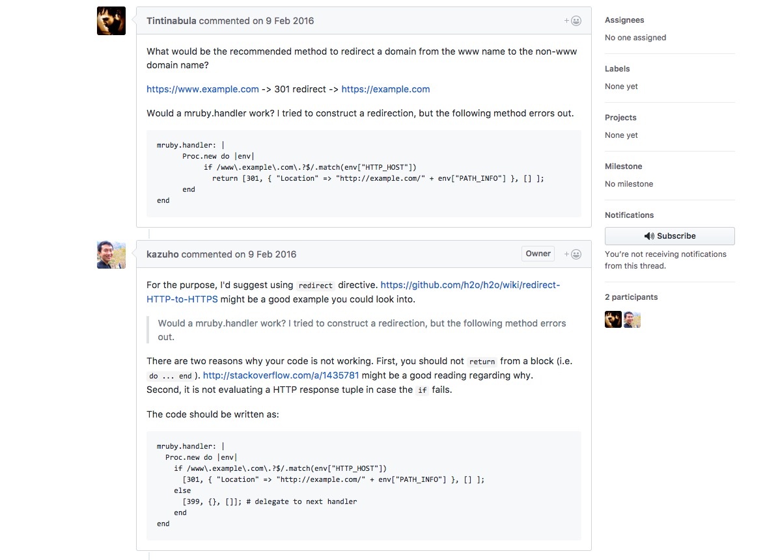Click the Tintinabula username link
The height and width of the screenshot is (560, 778).
coord(171,21)
